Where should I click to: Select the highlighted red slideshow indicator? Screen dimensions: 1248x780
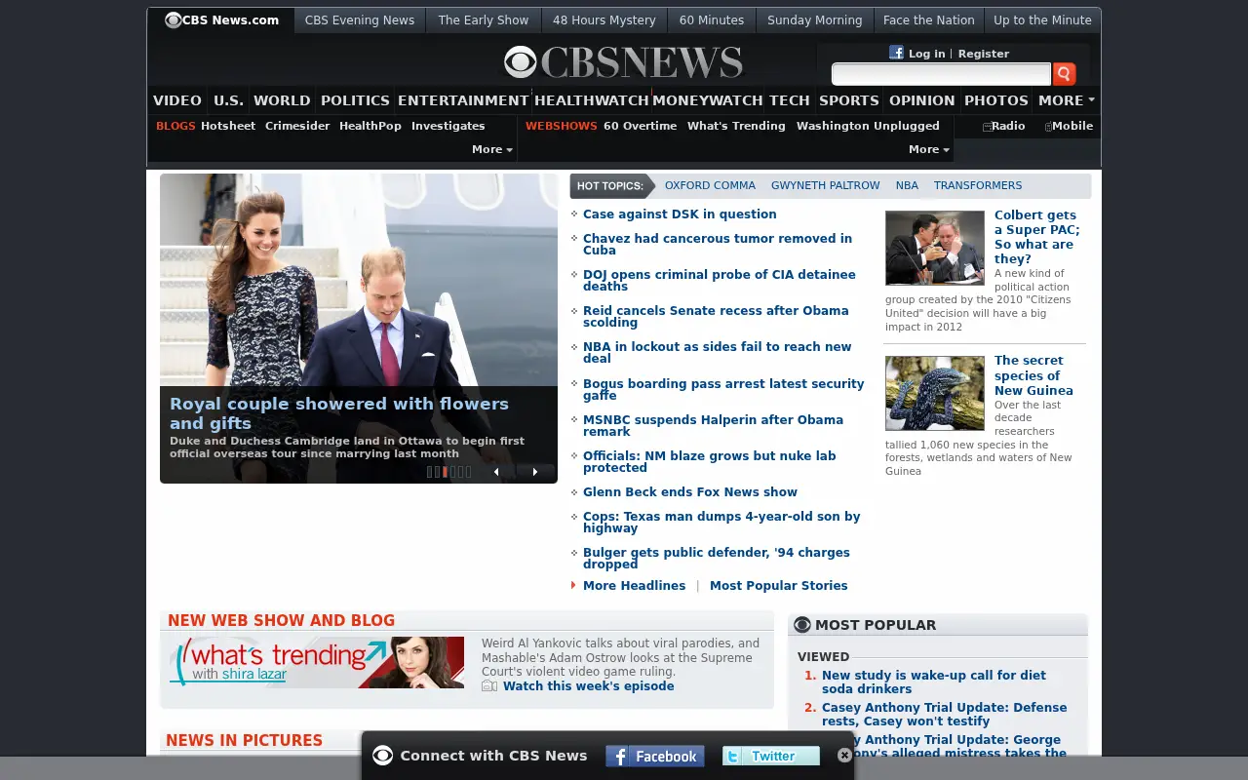tap(446, 472)
